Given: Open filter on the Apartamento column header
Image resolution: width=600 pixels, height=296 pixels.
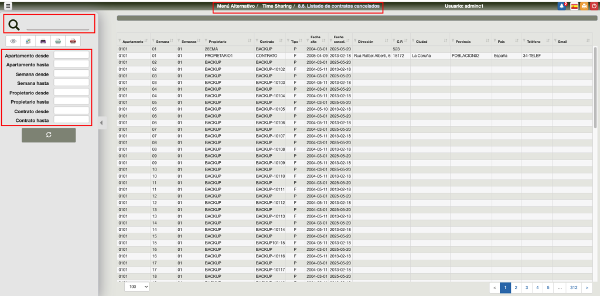Looking at the screenshot, I should coord(120,40).
